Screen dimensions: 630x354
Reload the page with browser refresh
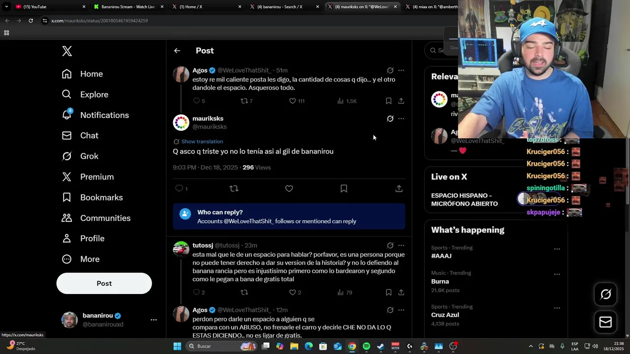pyautogui.click(x=31, y=21)
